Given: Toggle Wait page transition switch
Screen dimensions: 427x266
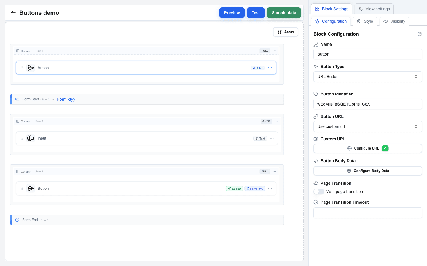Looking at the screenshot, I should [x=319, y=192].
